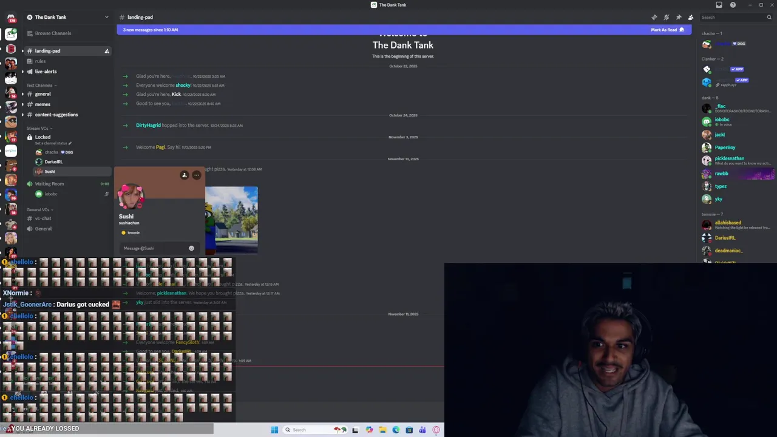The image size is (777, 437).
Task: Open the memes channel
Action: coord(42,104)
